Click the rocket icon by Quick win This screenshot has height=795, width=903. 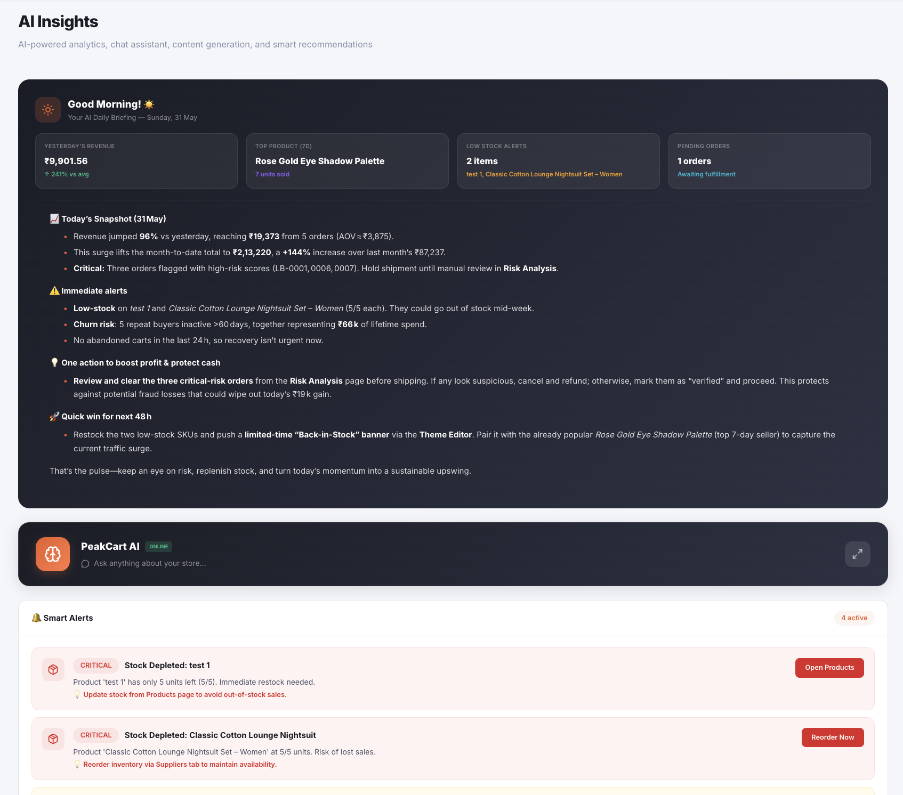[x=54, y=417]
